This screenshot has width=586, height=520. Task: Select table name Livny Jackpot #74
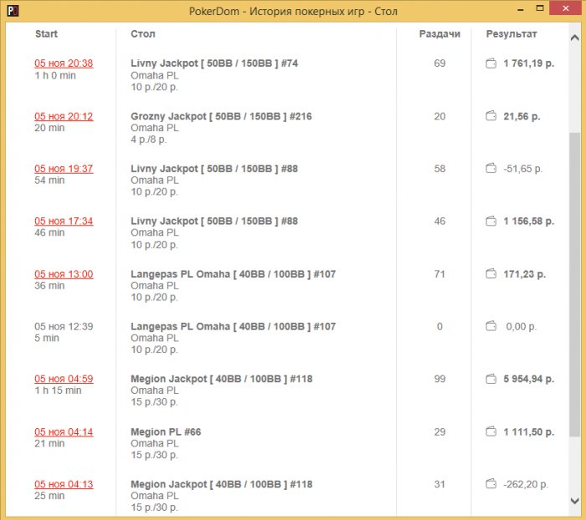tap(214, 64)
